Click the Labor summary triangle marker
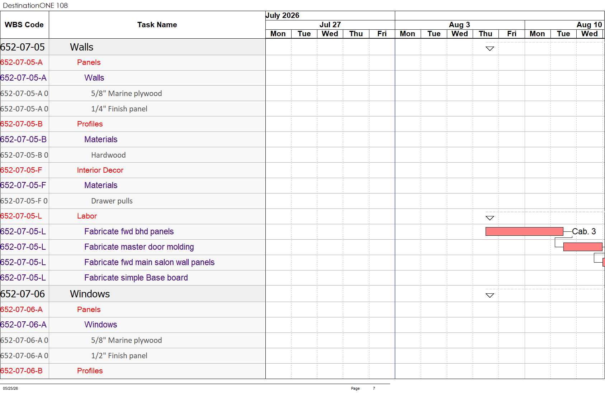 490,218
